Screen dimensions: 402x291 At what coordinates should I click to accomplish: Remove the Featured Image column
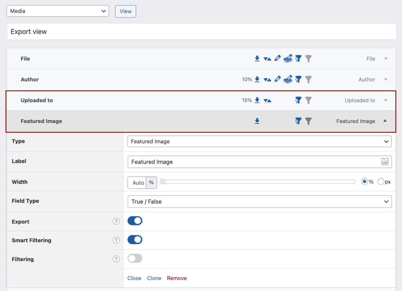click(x=177, y=278)
